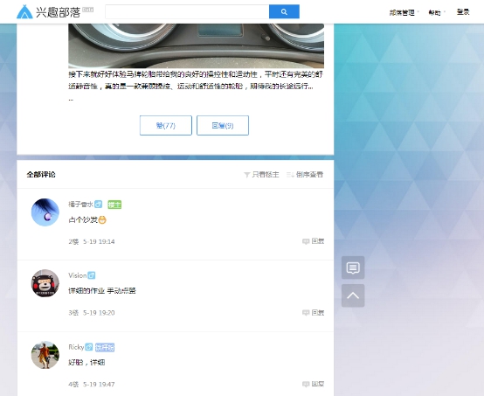Screen dimensions: 484x396
Task: Click comment text 好胎，详细
Action: coord(86,362)
